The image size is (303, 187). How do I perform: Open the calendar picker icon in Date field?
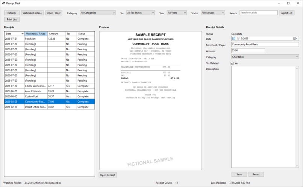coord(295,39)
